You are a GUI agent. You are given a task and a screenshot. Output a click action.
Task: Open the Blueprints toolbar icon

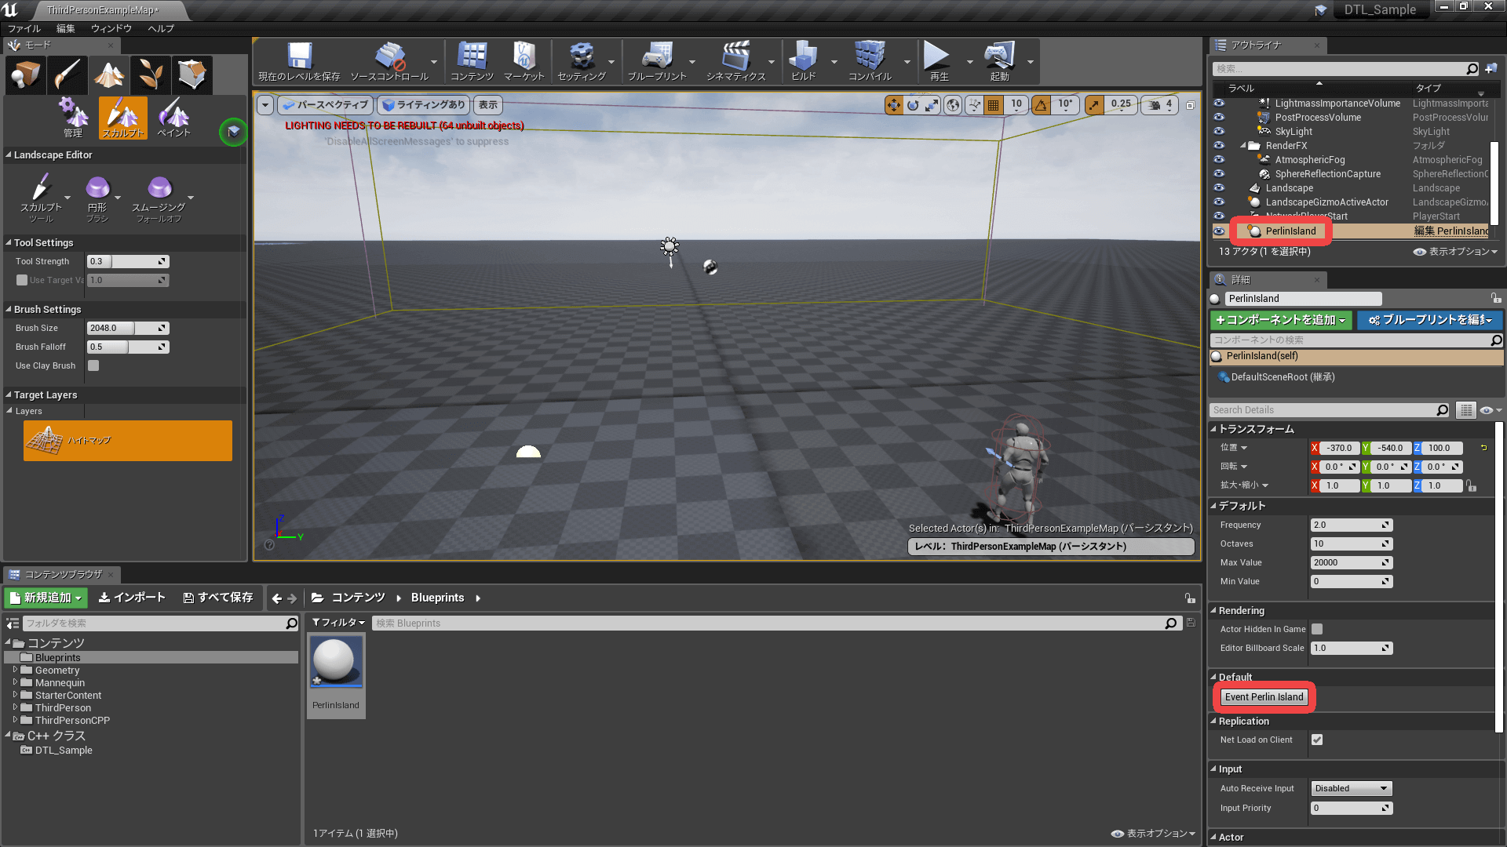click(657, 56)
